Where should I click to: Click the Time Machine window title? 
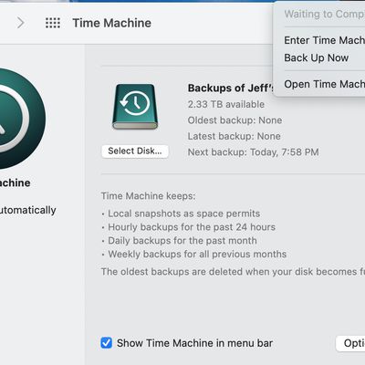coord(112,23)
